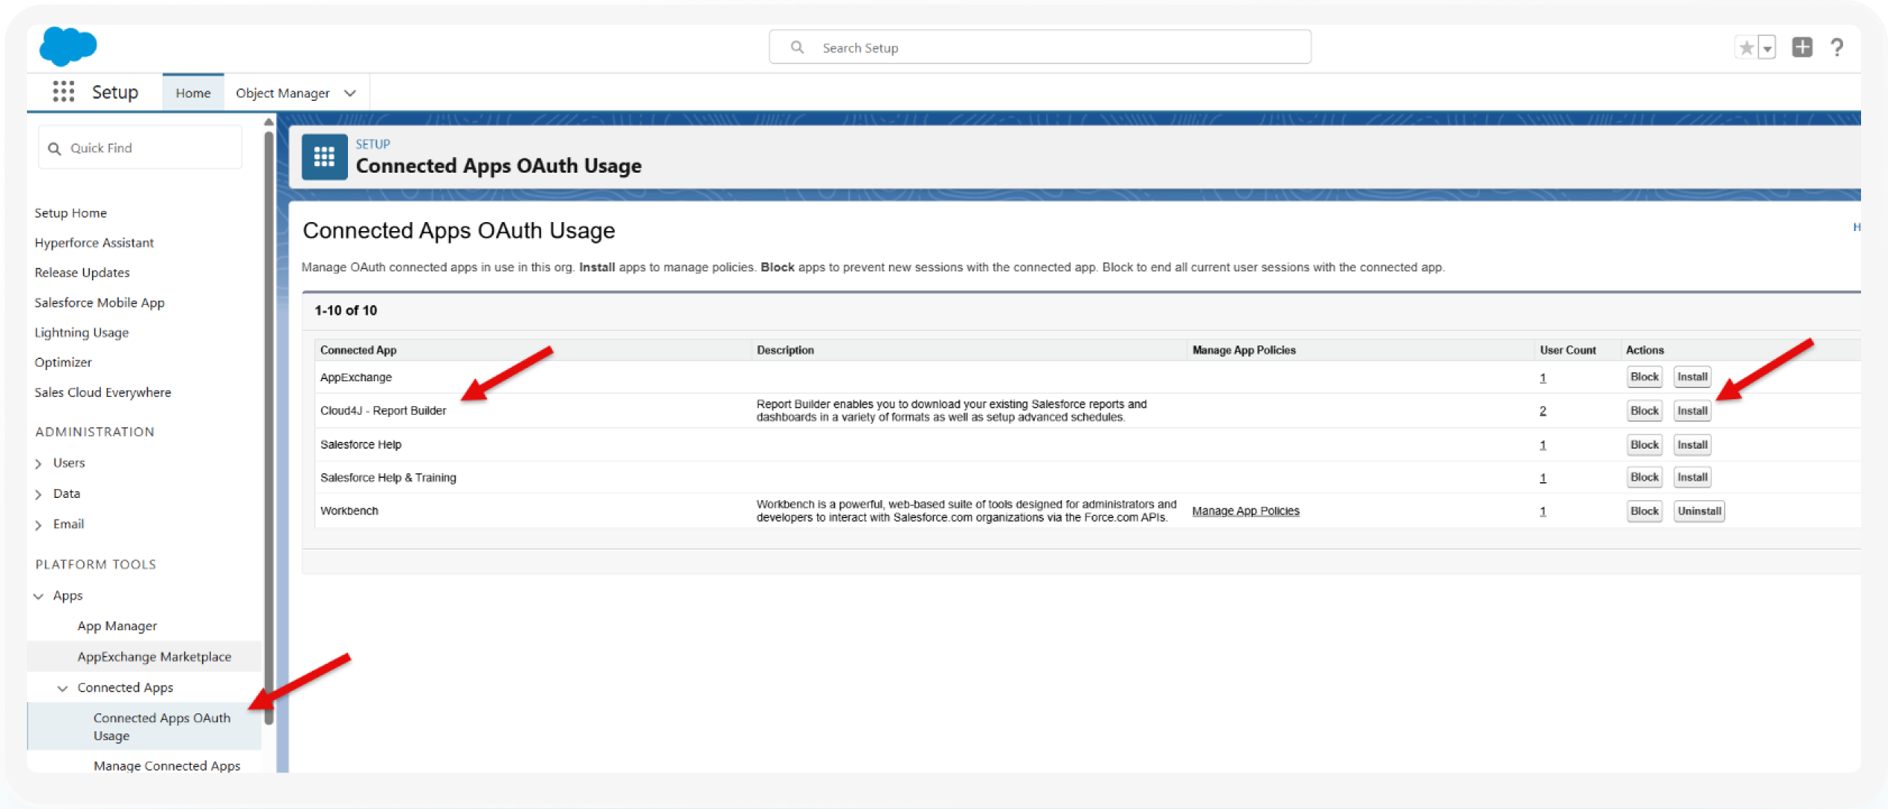This screenshot has height=809, width=1888.
Task: Open AppExchange user count link
Action: (1542, 378)
